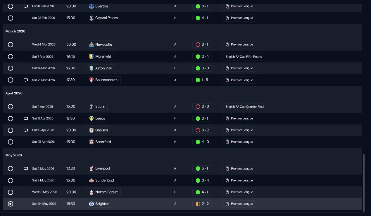Click the orange draw indicator for Brighton result
The width and height of the screenshot is (371, 216).
click(198, 204)
